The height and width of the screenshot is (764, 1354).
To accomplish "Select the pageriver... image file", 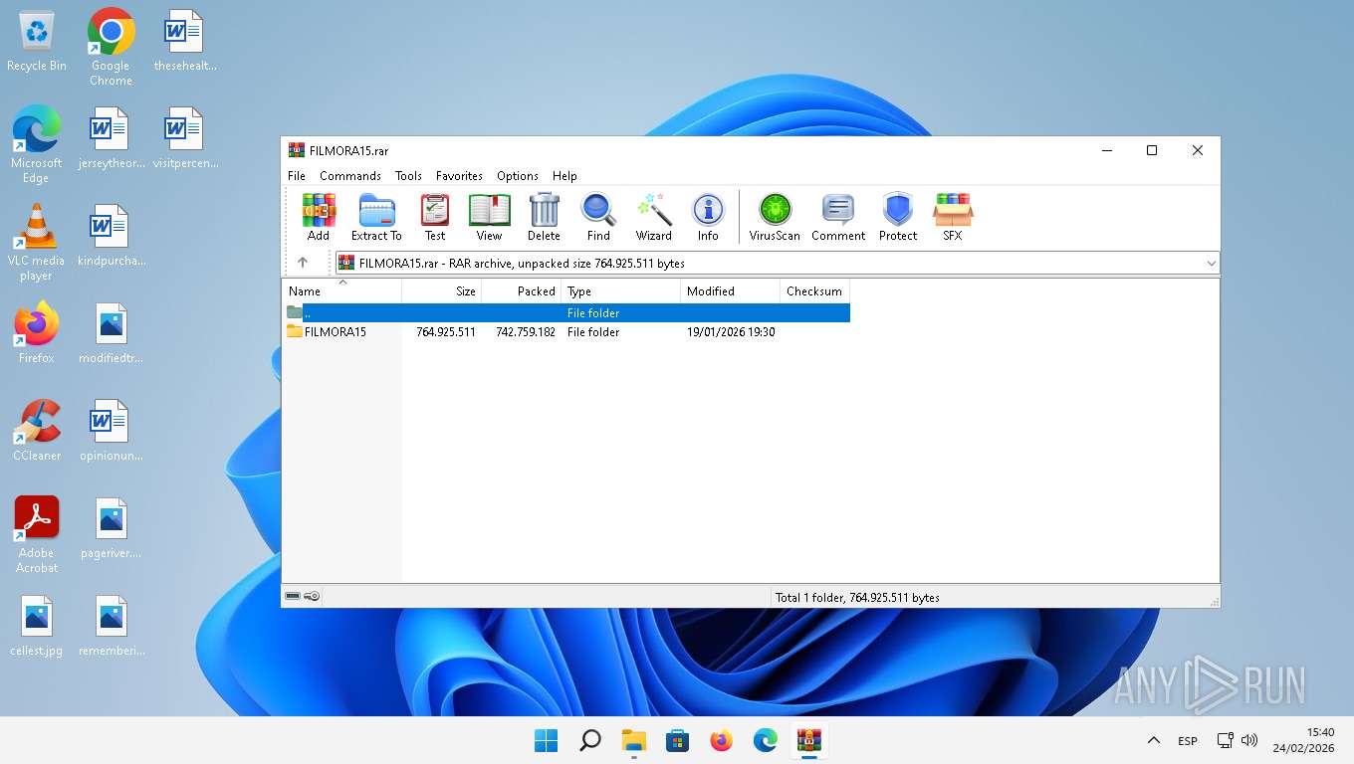I will tap(111, 528).
